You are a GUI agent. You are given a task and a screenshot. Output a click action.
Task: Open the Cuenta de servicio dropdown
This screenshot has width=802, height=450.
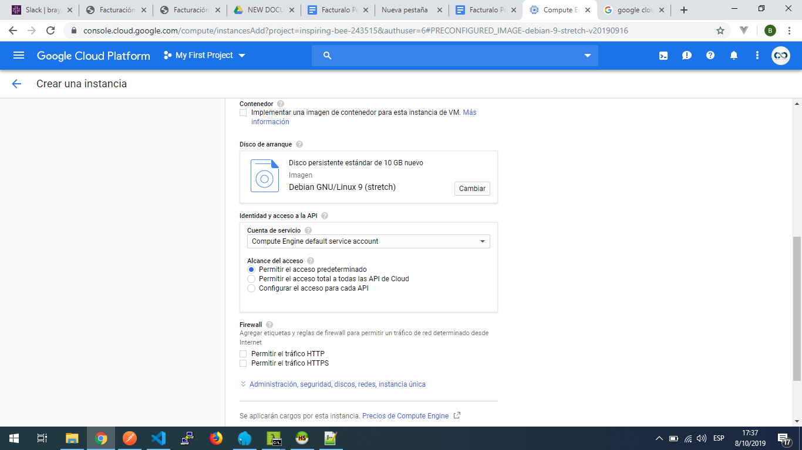point(368,241)
